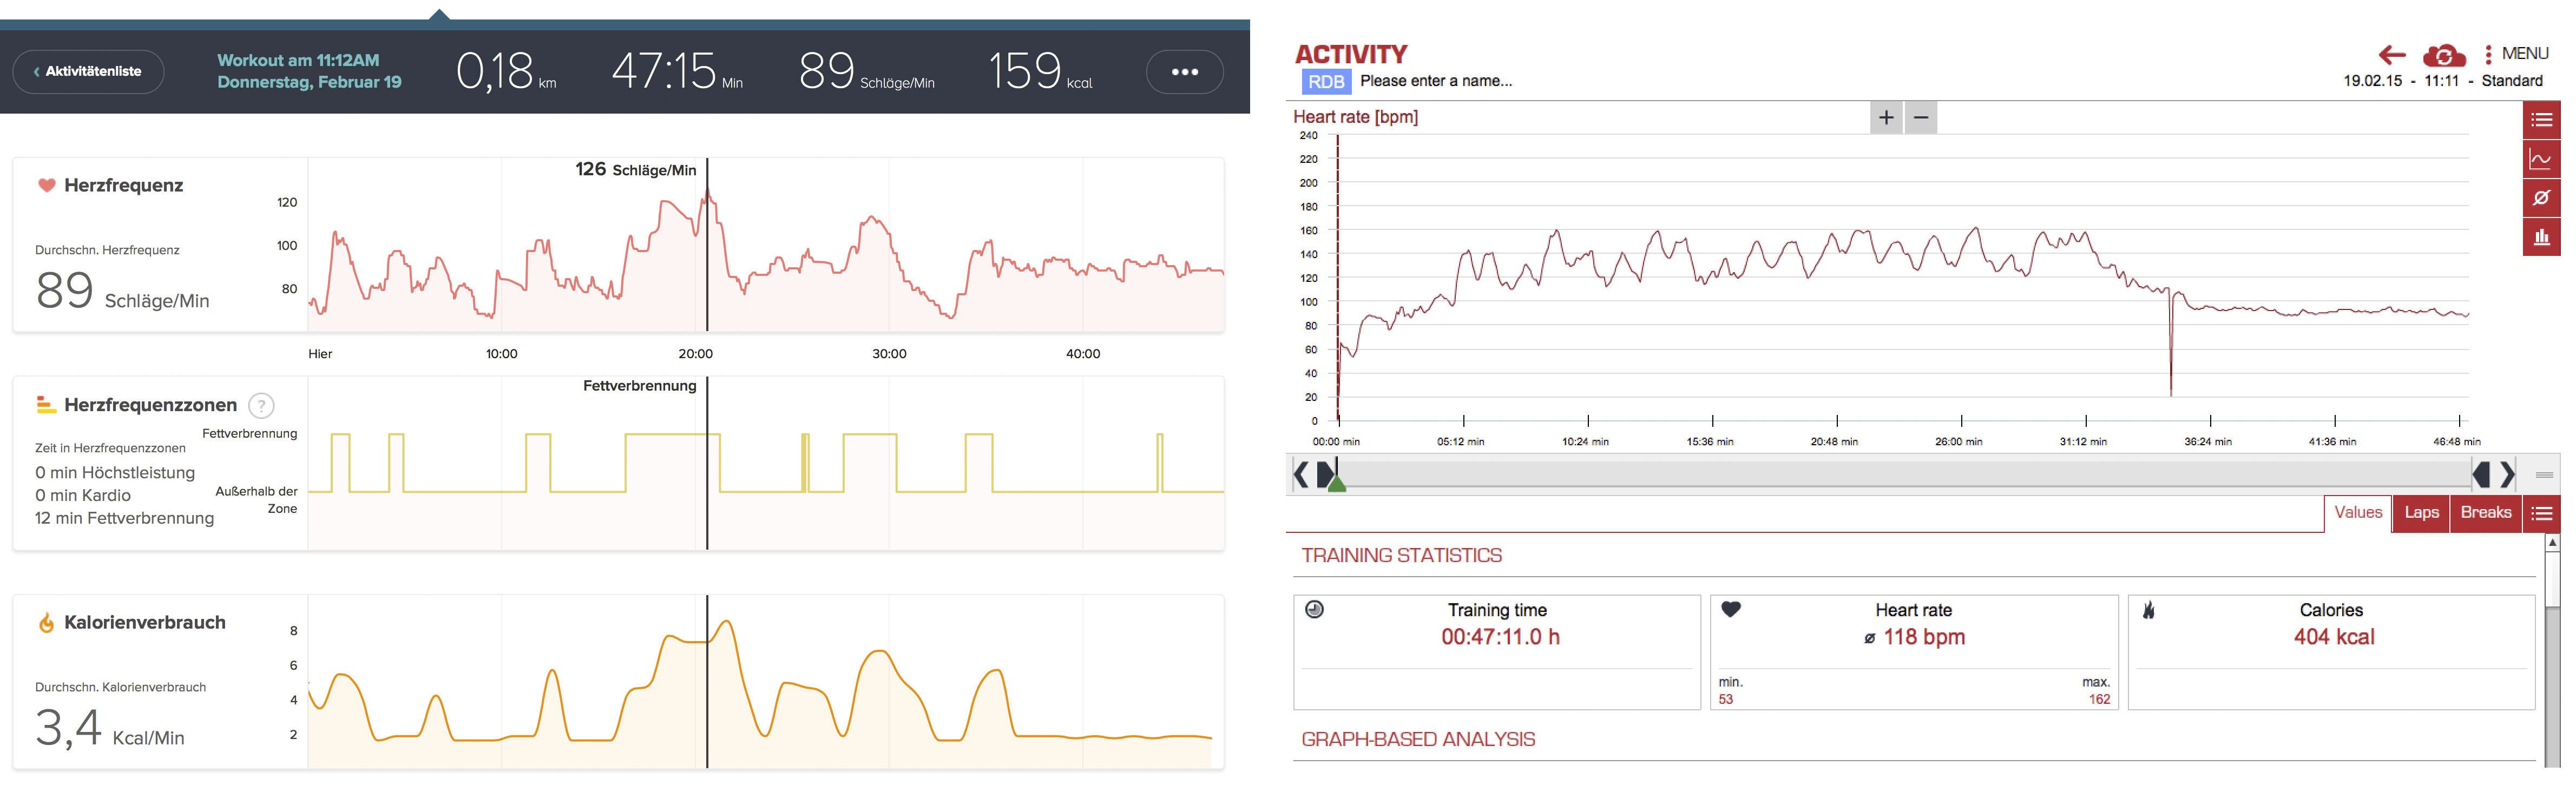
Task: Select the line graph sidebar icon
Action: click(x=2541, y=160)
